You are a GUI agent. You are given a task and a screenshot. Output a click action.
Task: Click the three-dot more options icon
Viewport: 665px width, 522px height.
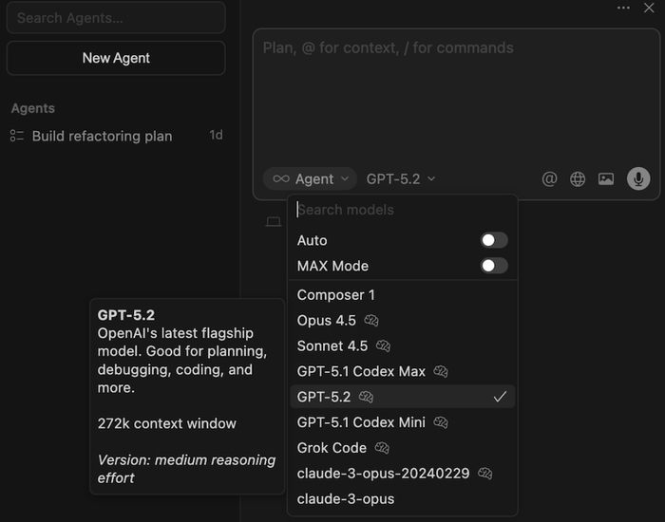pos(623,8)
